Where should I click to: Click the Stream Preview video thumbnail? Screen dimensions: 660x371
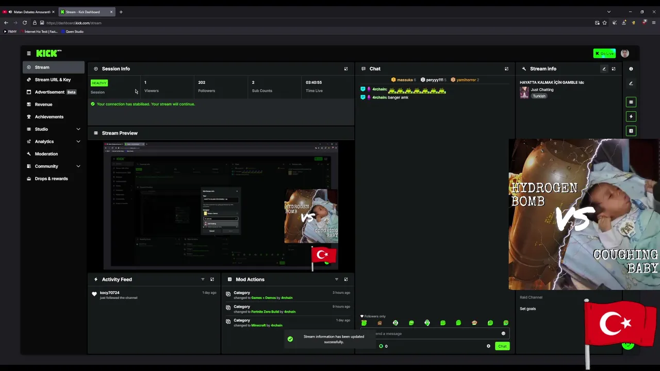(x=221, y=206)
